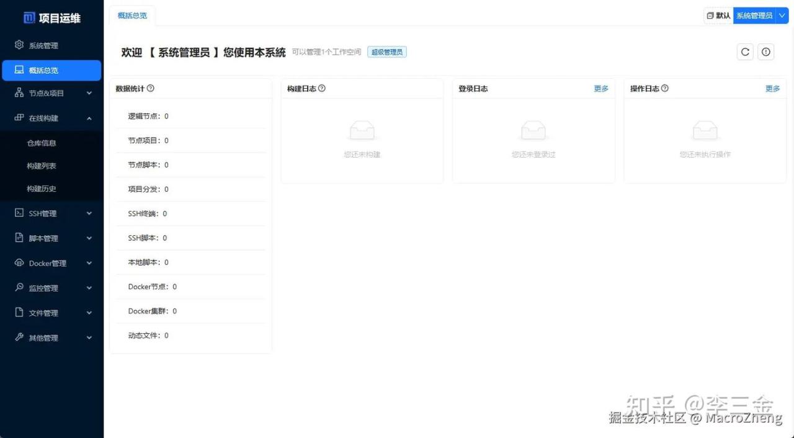This screenshot has height=438, width=794.
Task: Click the SSH脚本: 0 statistic
Action: point(148,238)
